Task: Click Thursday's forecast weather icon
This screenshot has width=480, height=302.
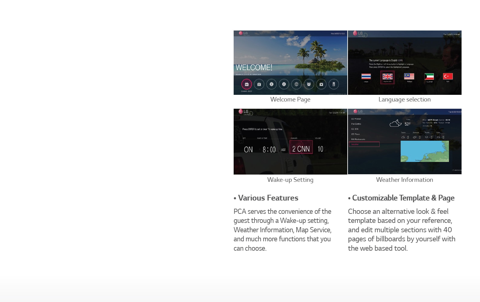Action: pyautogui.click(x=426, y=137)
